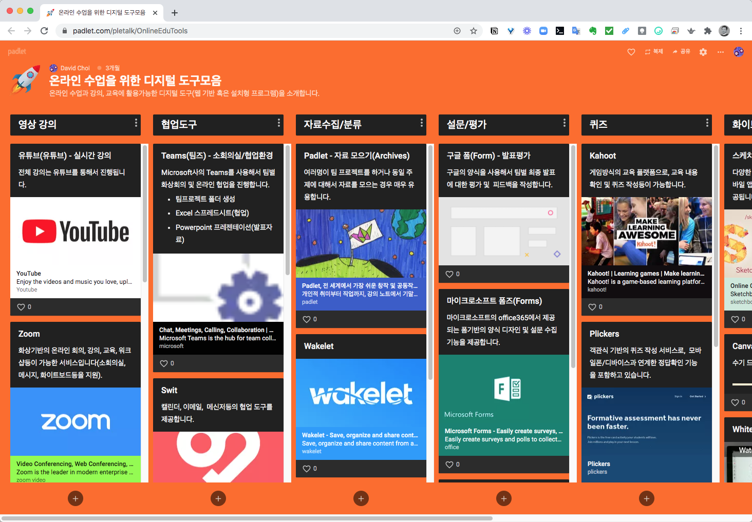Open the user avatar in the padlet header

[739, 52]
